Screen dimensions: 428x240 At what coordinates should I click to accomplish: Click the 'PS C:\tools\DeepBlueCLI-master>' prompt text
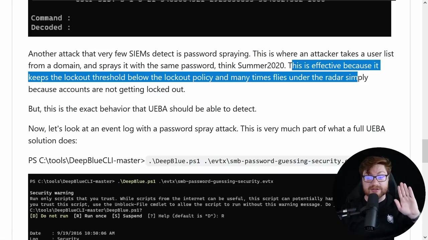86,161
